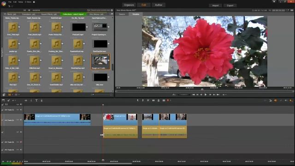This screenshot has width=295, height=166.
Task: Jump to start in preview player
Action: point(193,95)
